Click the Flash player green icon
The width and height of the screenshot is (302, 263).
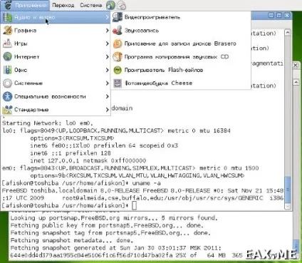click(118, 70)
